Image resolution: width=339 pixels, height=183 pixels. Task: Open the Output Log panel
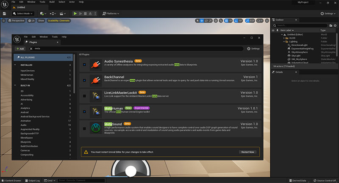coord(33,180)
